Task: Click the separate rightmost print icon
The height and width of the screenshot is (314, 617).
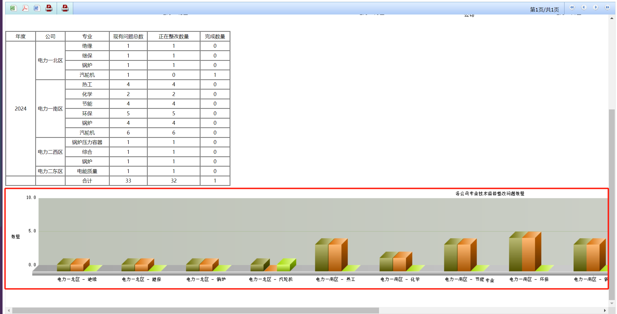Action: (x=65, y=8)
